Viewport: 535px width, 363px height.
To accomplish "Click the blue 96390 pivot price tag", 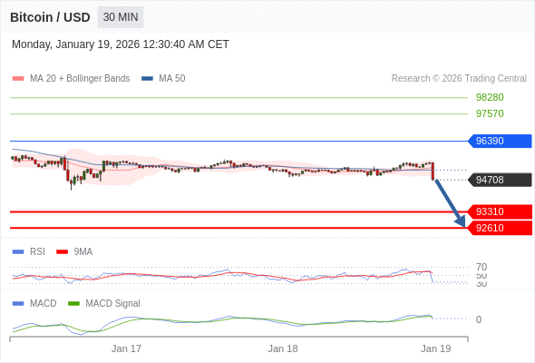I will pos(500,141).
